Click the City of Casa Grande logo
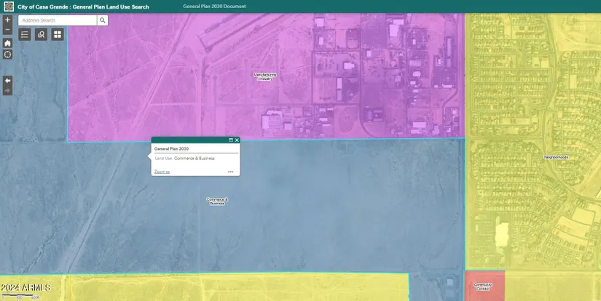Image resolution: width=601 pixels, height=301 pixels. [9, 6]
